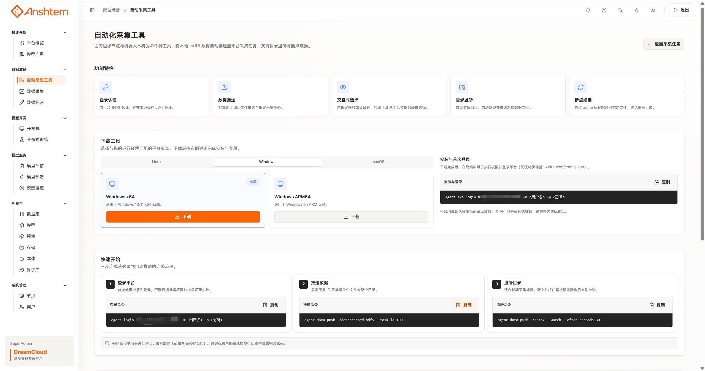This screenshot has width=705, height=371.
Task: Open the help question-mark icon
Action: click(x=604, y=10)
